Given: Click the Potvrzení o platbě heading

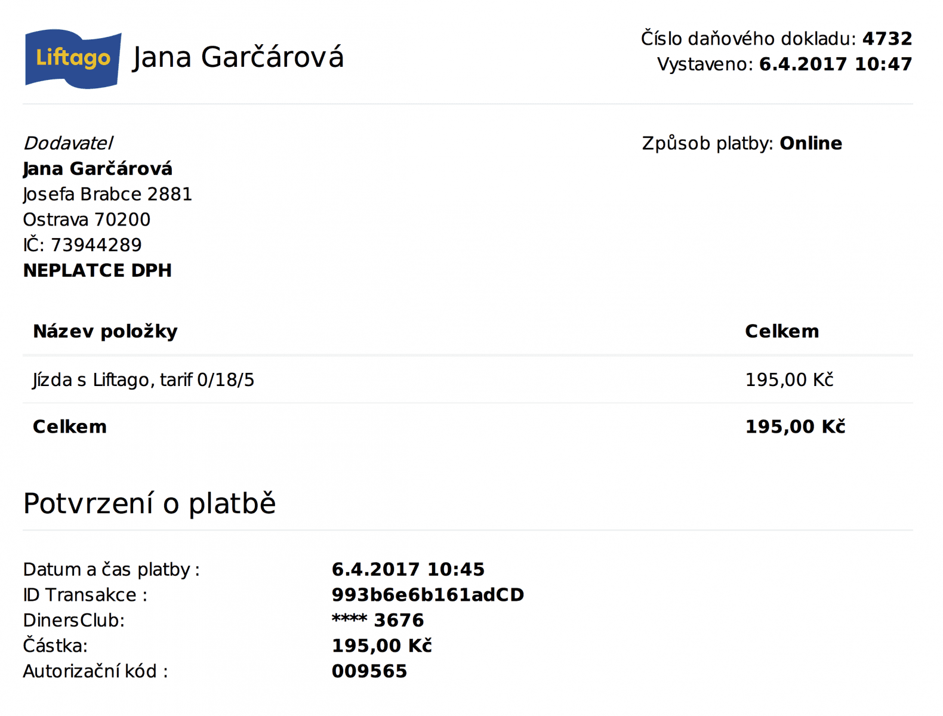Looking at the screenshot, I should (x=149, y=504).
